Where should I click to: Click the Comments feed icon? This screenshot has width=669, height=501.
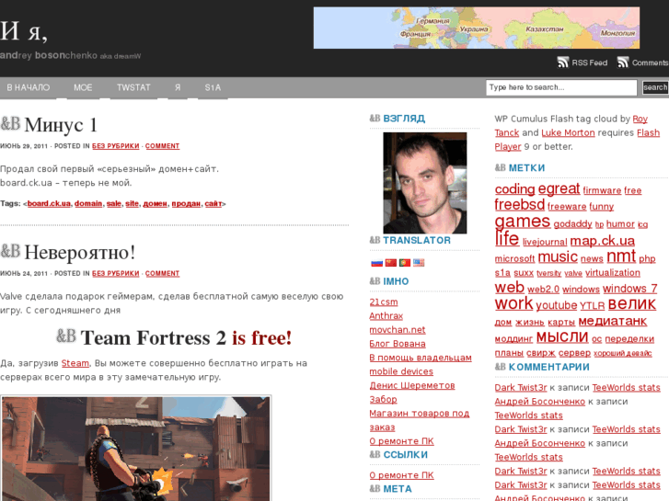[x=623, y=63]
